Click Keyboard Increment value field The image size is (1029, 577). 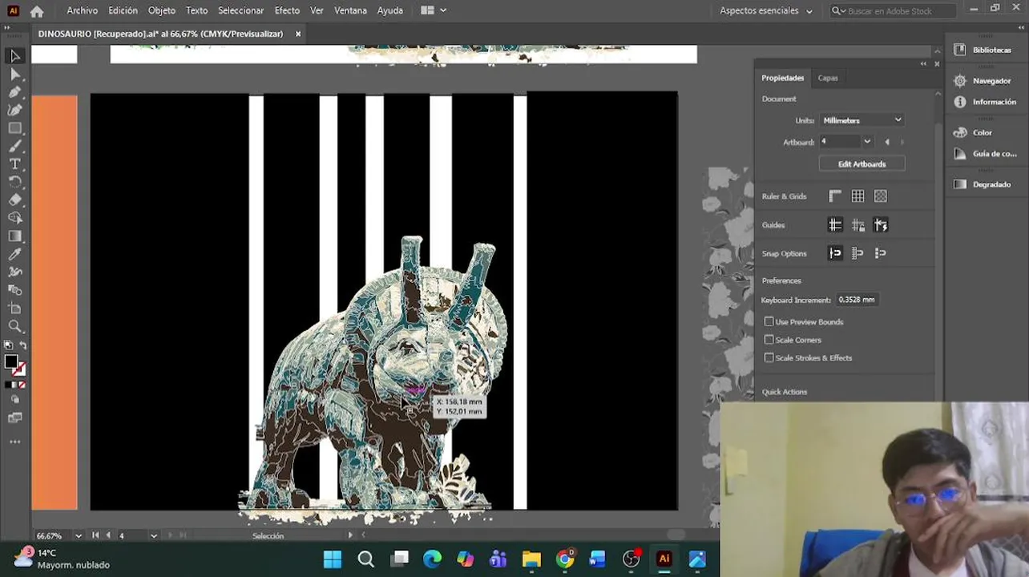(x=857, y=300)
